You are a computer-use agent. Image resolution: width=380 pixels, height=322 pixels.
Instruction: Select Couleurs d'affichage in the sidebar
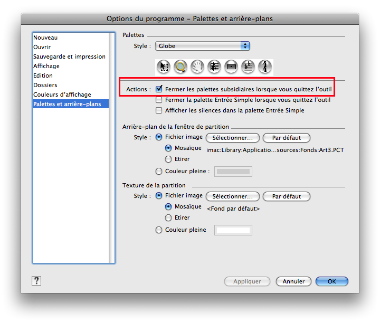(62, 94)
